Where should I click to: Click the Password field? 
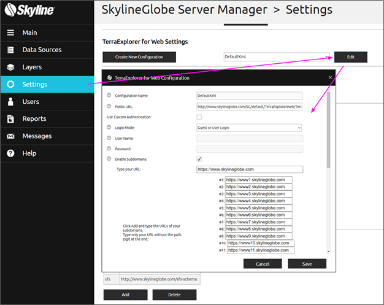point(250,149)
